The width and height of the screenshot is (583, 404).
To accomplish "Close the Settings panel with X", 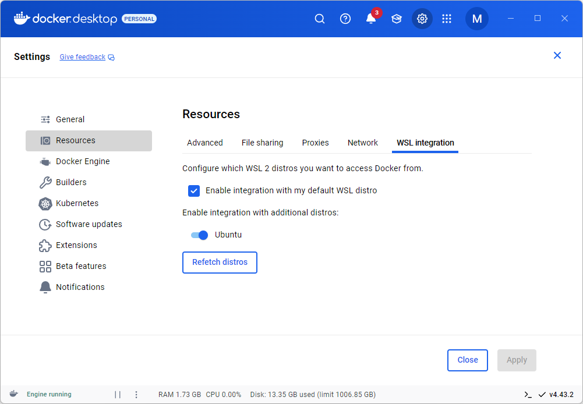I will point(557,55).
